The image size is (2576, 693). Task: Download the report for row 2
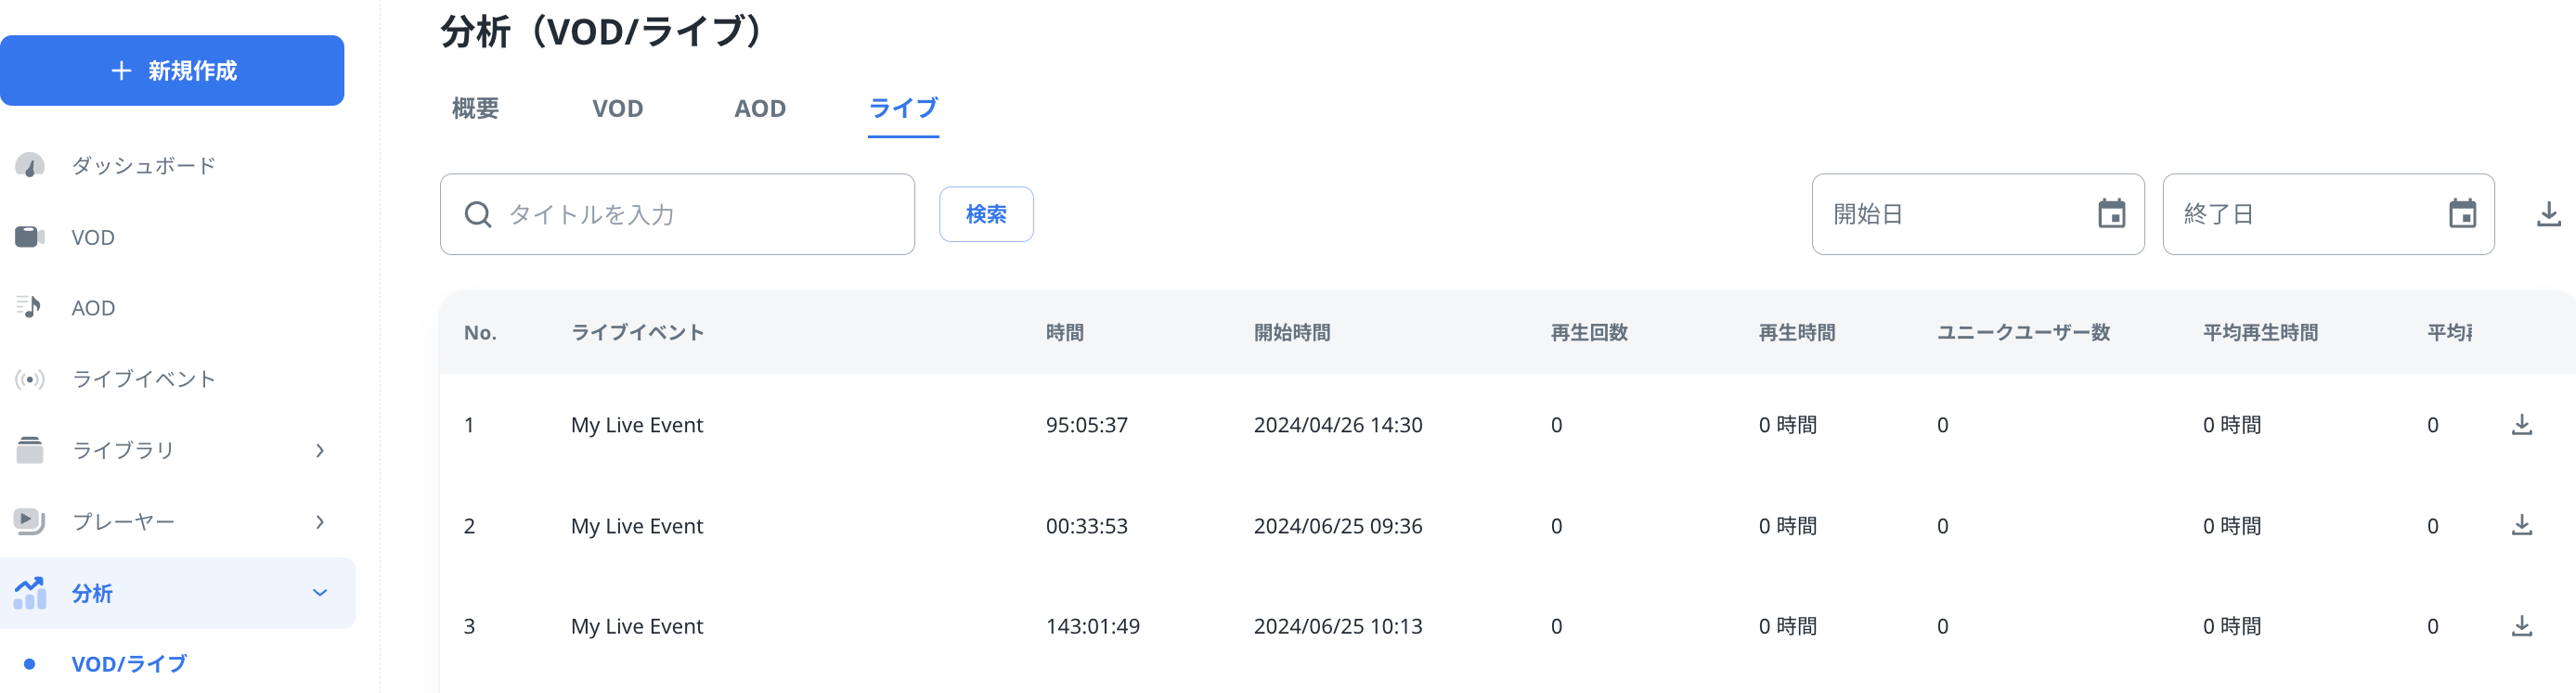pos(2521,526)
